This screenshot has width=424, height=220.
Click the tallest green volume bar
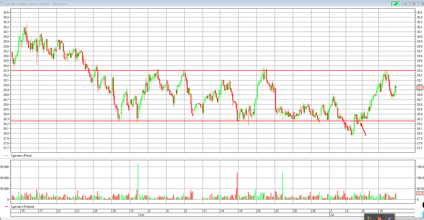tap(138, 181)
